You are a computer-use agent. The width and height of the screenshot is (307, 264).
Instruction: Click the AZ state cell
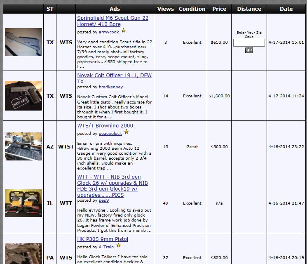[50, 147]
